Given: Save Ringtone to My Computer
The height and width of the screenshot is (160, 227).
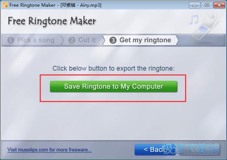Looking at the screenshot, I should click(113, 86).
